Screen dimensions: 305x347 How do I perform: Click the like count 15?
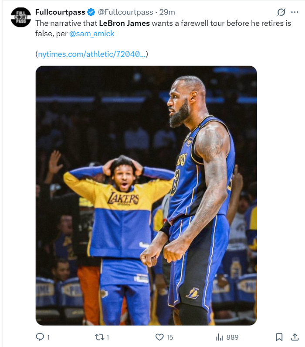169,337
